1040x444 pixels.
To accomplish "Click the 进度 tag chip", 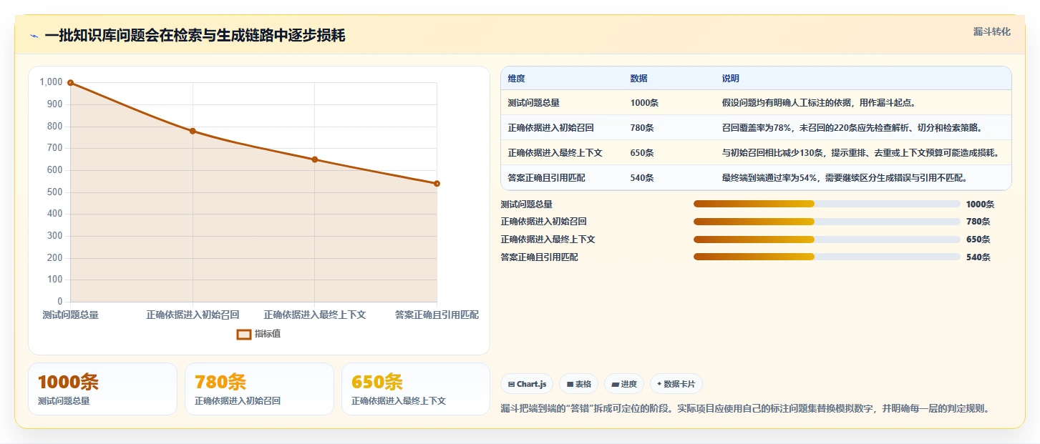I will (x=624, y=384).
